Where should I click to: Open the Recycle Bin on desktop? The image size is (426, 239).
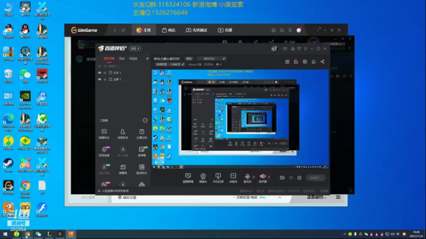[x=9, y=76]
